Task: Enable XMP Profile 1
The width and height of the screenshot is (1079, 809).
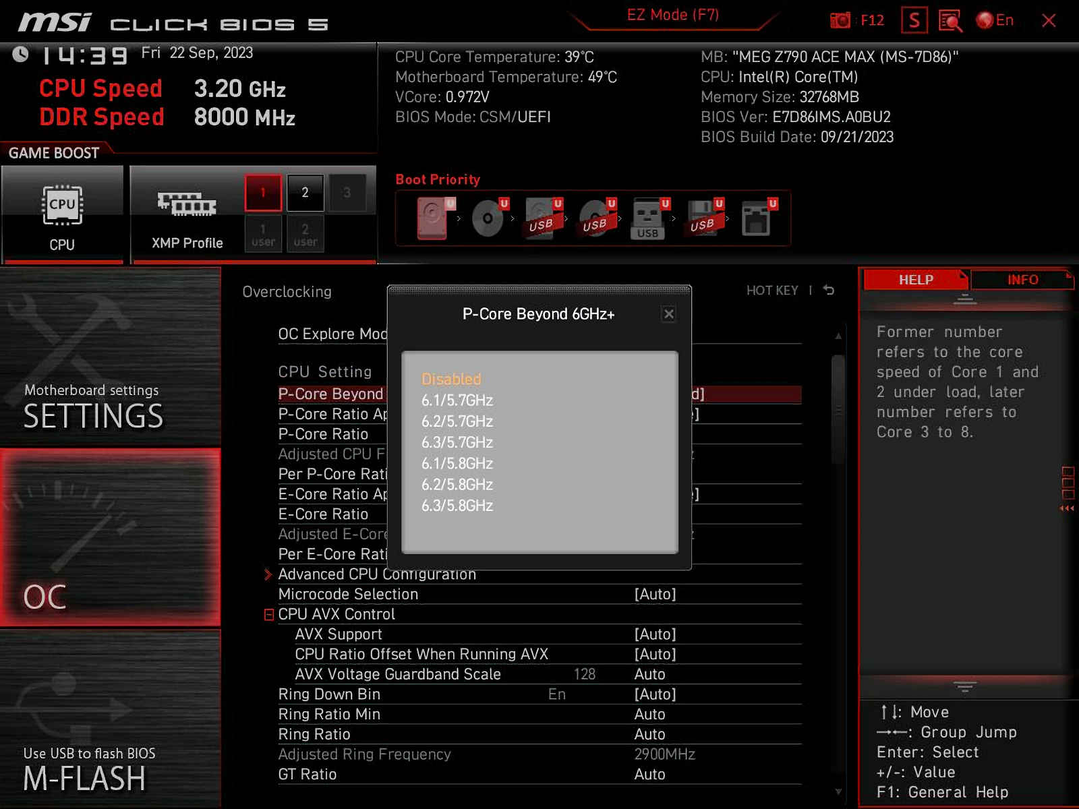Action: [x=263, y=192]
